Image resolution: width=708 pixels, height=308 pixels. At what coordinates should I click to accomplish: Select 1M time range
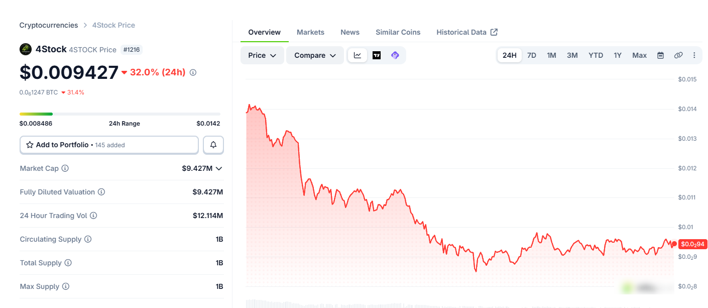pyautogui.click(x=551, y=55)
